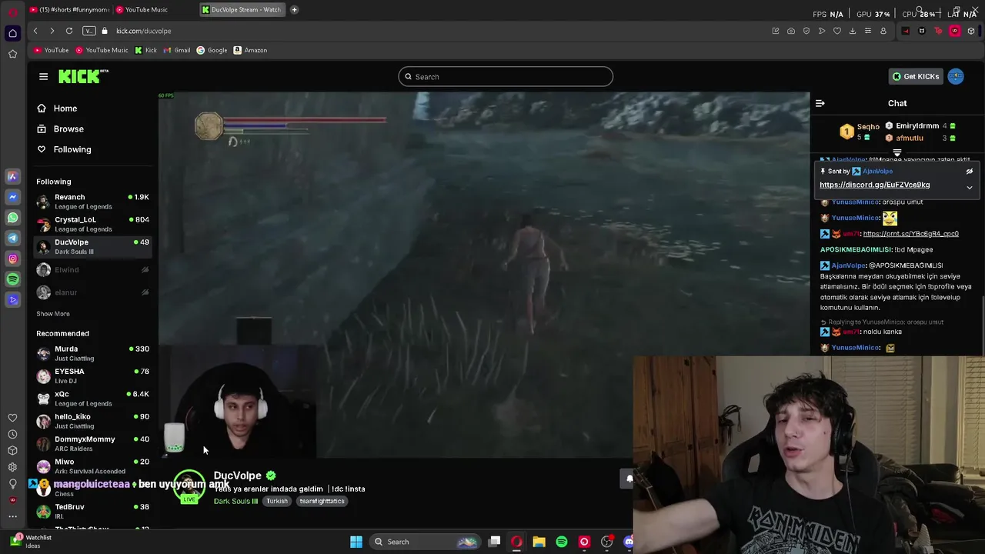Click the snapshot camera toolbar icon
Viewport: 985px width, 554px height.
tap(791, 31)
